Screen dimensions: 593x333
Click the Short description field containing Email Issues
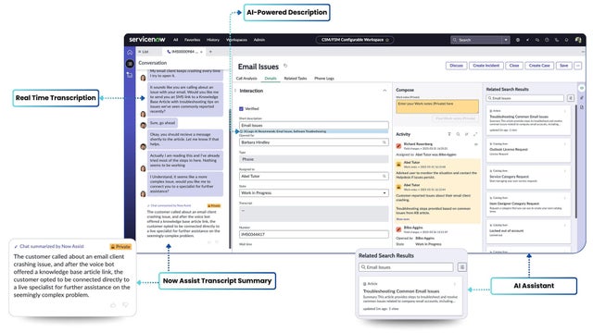pos(314,126)
